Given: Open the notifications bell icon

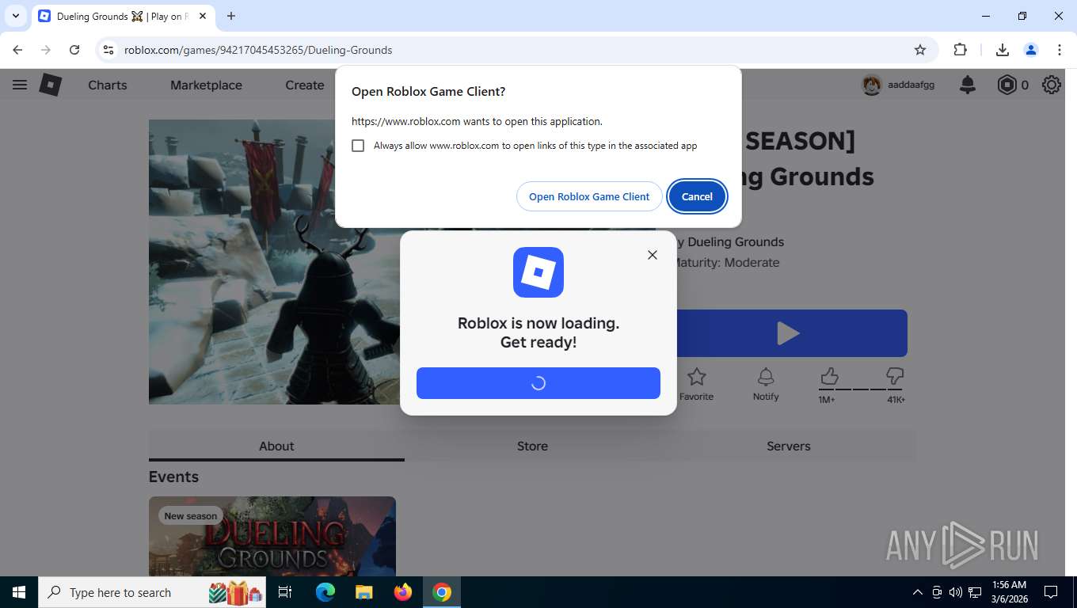Looking at the screenshot, I should [x=968, y=85].
